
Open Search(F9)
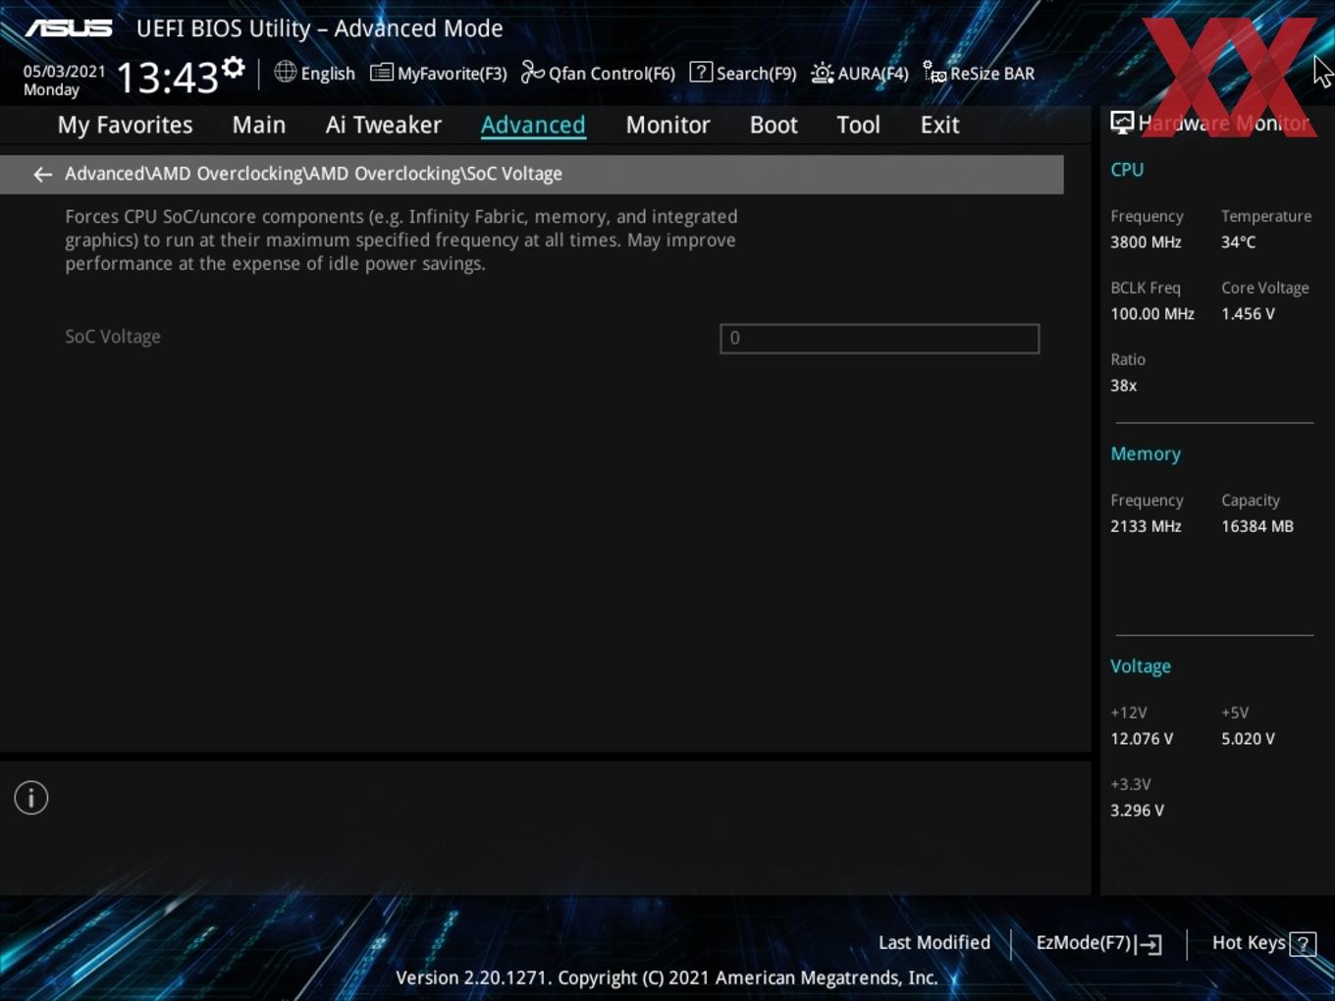743,74
